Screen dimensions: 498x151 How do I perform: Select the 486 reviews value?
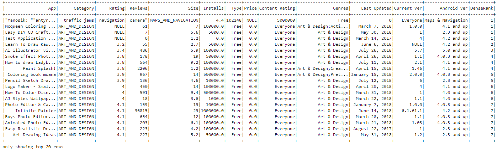pyautogui.click(x=144, y=50)
